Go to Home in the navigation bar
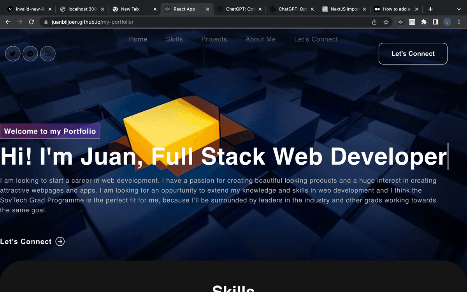The height and width of the screenshot is (292, 467). click(138, 39)
